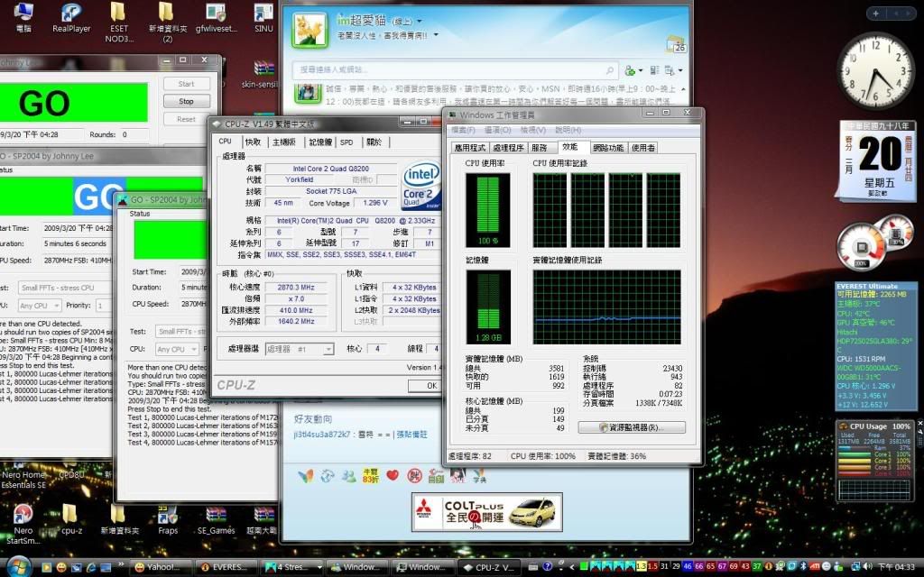Click the Start button in SP2004
The height and width of the screenshot is (577, 924).
[x=186, y=84]
